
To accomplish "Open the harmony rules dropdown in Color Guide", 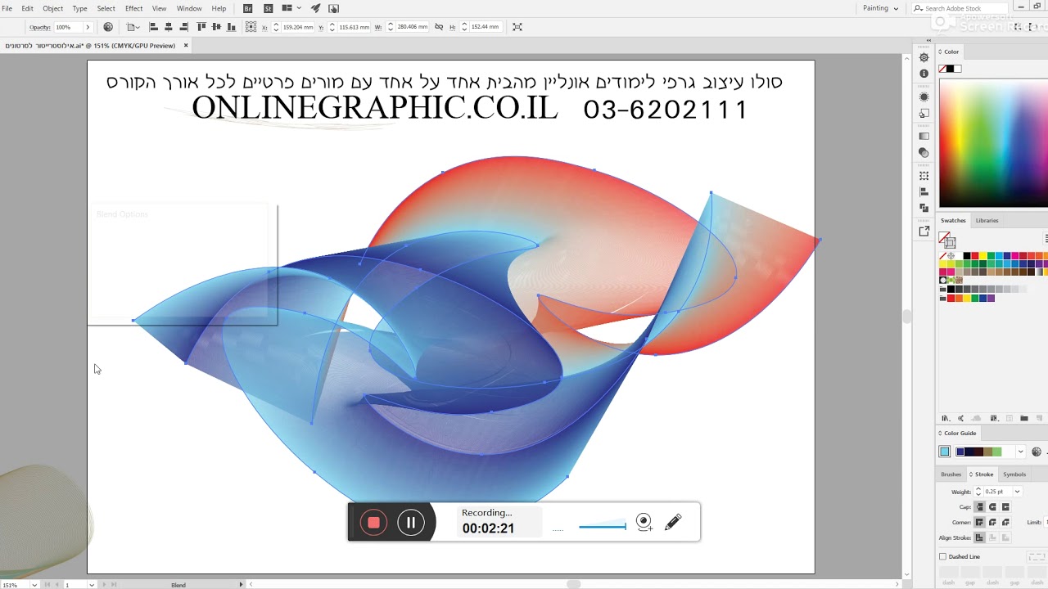I will point(1020,452).
